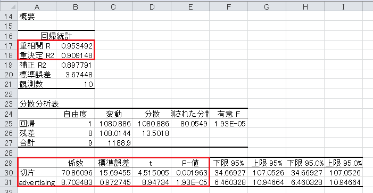Screen dimensions: 373x193
Task: Click the 上限 95% value 10.94664 in column G
Action: coord(267,182)
